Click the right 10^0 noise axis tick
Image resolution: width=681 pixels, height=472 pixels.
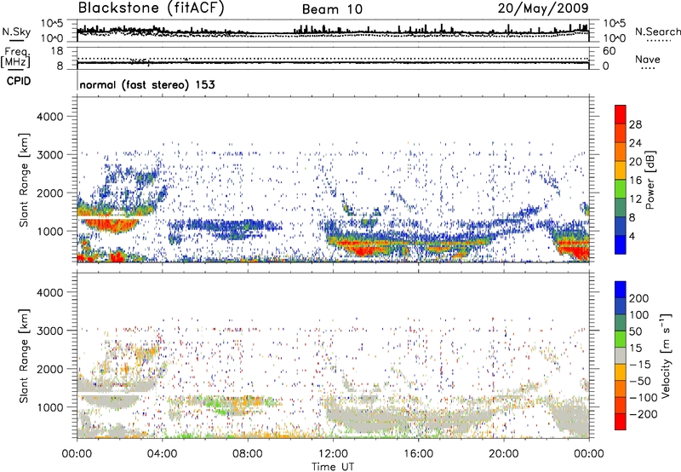pyautogui.click(x=615, y=38)
